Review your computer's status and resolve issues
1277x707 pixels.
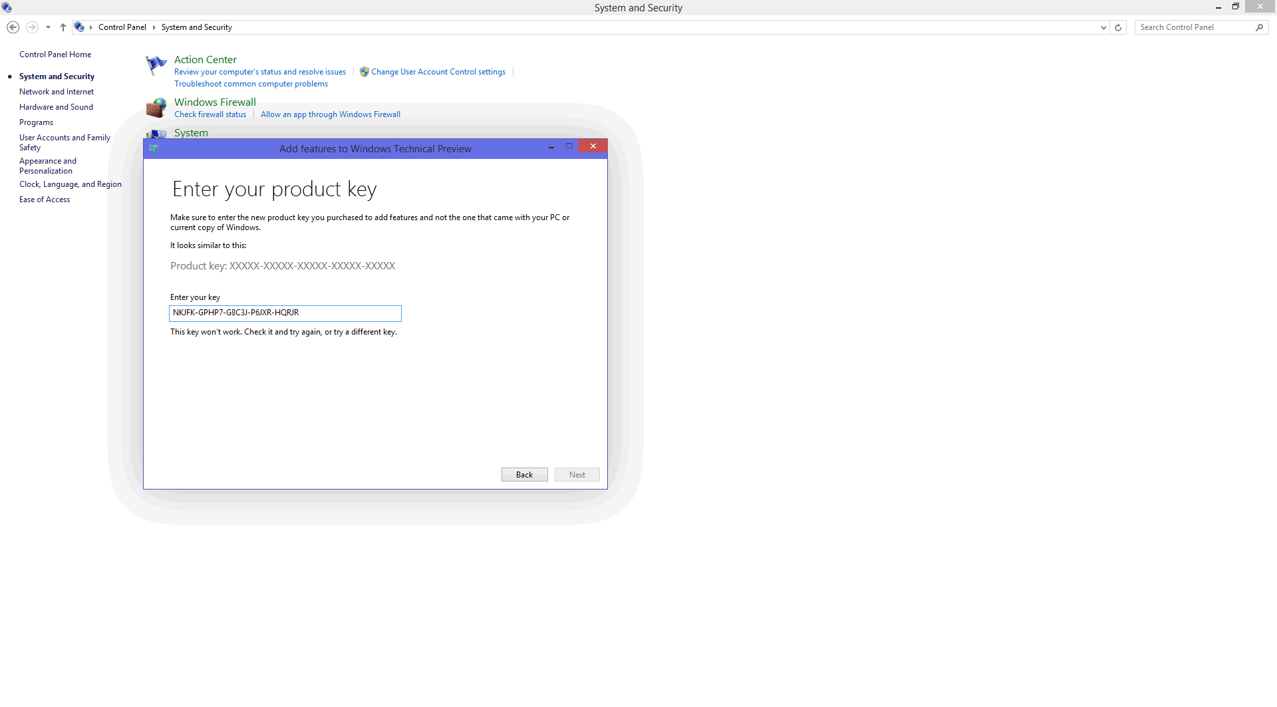point(260,72)
